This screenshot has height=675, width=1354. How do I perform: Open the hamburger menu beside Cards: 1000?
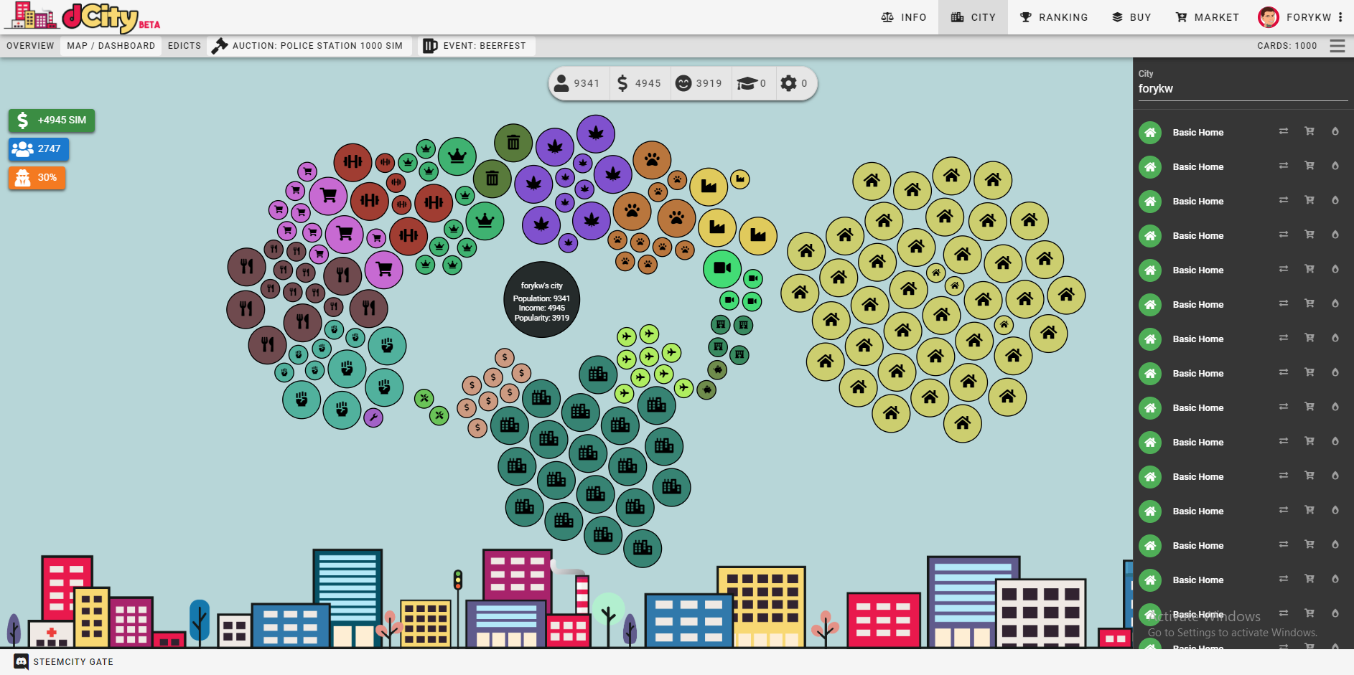1337,46
